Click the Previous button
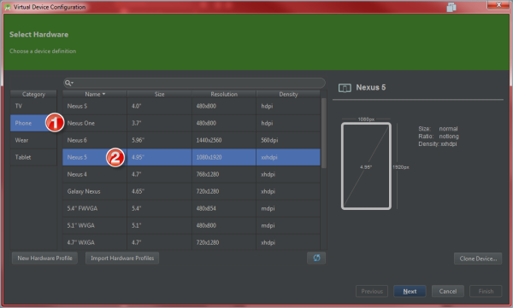Image resolution: width=513 pixels, height=308 pixels. tap(372, 291)
